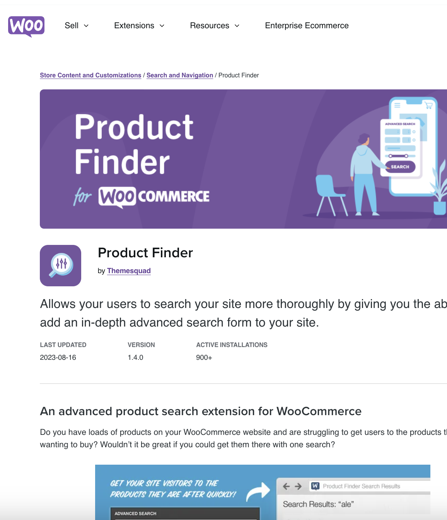
Task: Expand the Sell dropdown chevron
Action: coord(87,26)
